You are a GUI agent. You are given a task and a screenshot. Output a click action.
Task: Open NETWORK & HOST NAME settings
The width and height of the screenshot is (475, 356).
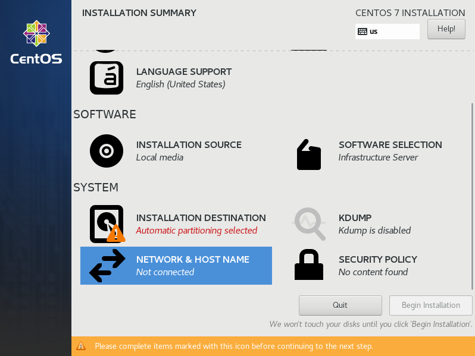tap(176, 266)
